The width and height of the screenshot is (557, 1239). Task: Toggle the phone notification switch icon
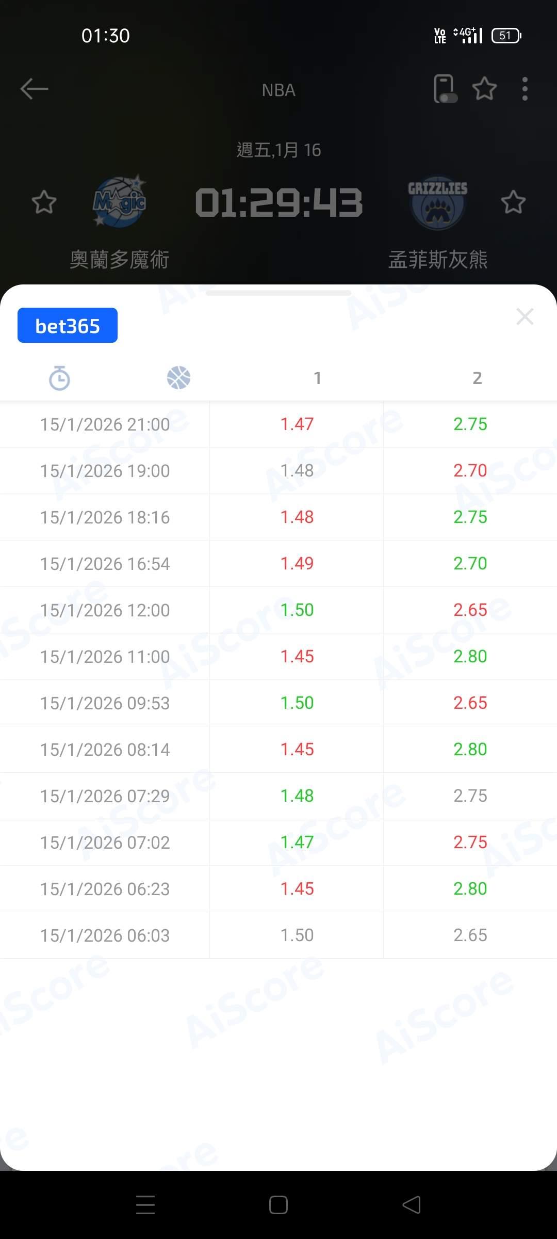click(x=445, y=89)
